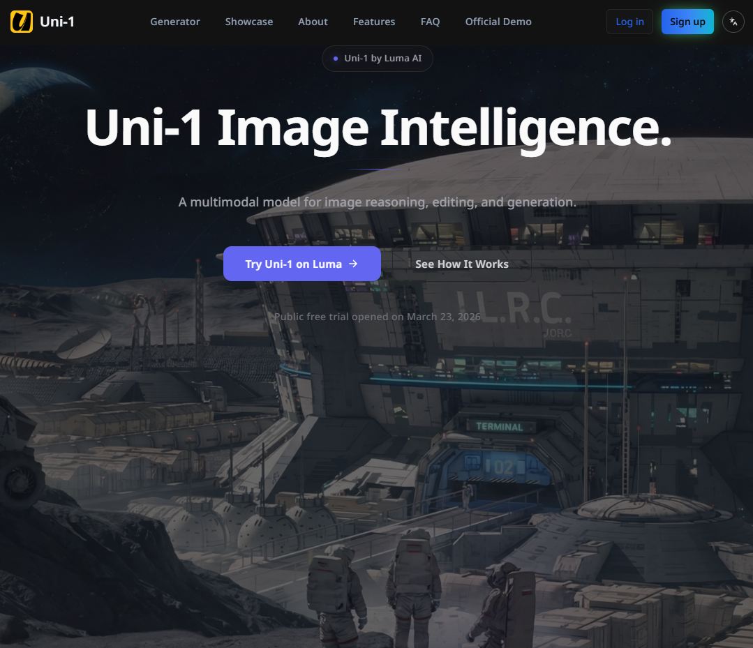Open the Generator nav item
Screen dimensions: 753x648
pos(174,22)
